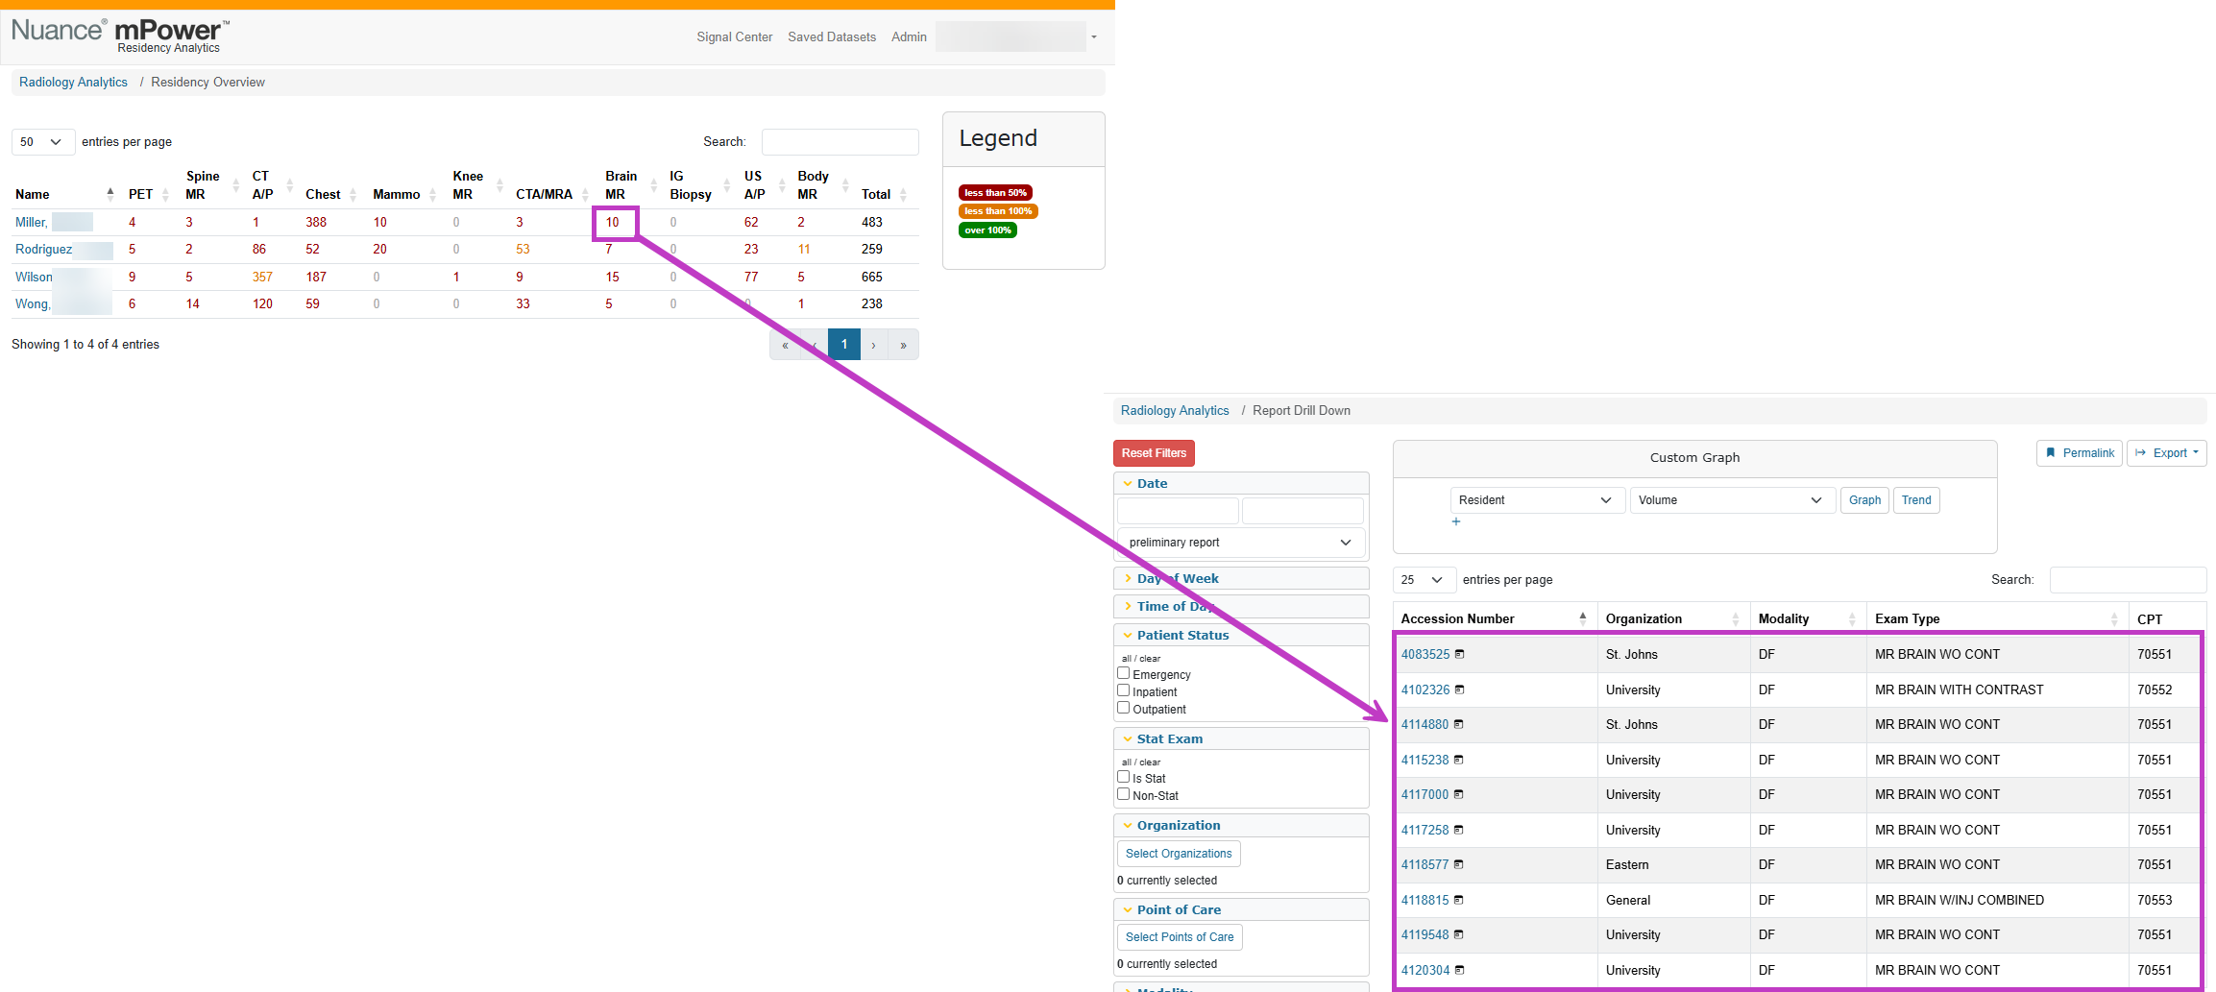This screenshot has width=2216, height=992.
Task: Open resident Rodriguez name link
Action: [44, 250]
